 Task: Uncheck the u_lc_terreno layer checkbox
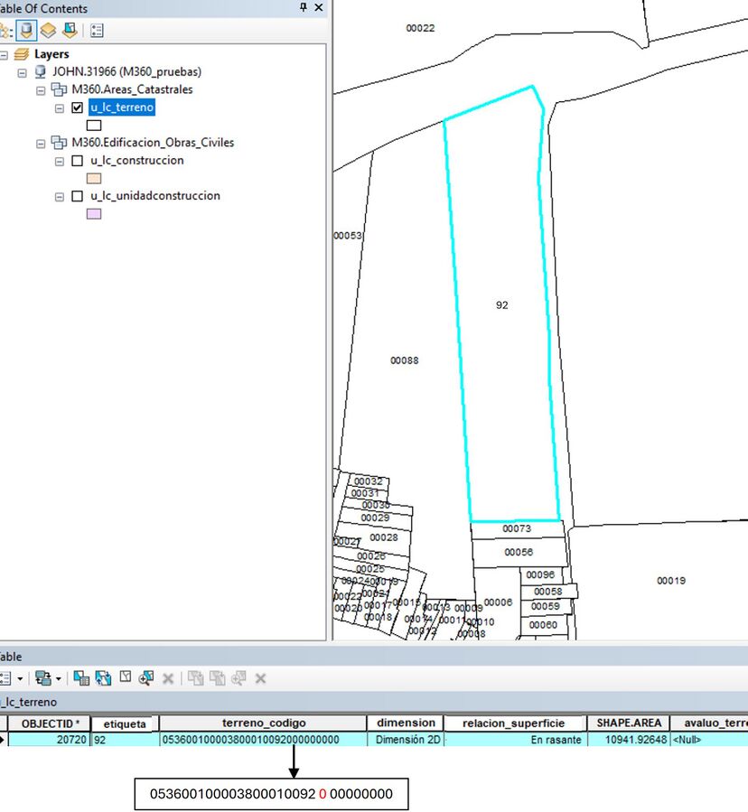[77, 107]
